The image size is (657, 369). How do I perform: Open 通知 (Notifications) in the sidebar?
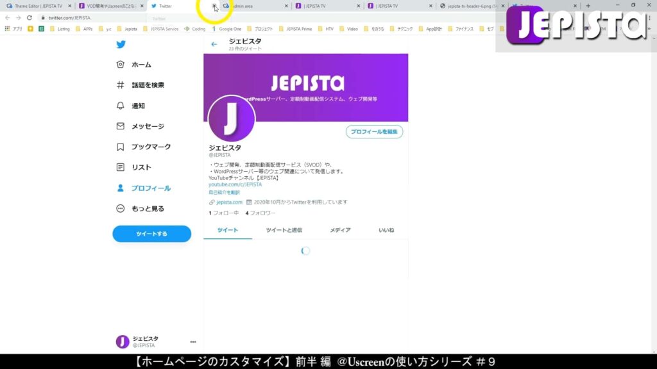point(139,106)
